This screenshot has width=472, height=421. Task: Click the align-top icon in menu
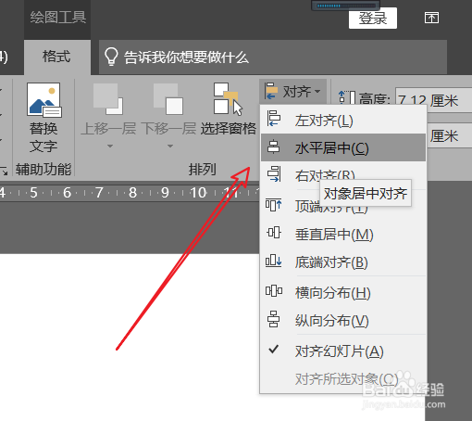click(x=273, y=205)
